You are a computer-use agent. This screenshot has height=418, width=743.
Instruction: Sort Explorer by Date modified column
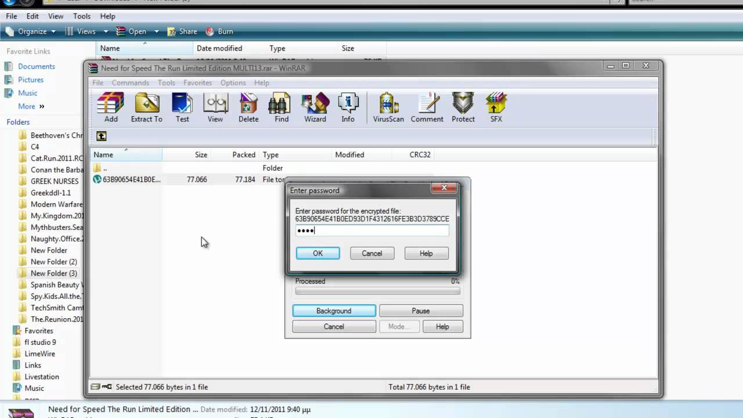click(x=229, y=48)
